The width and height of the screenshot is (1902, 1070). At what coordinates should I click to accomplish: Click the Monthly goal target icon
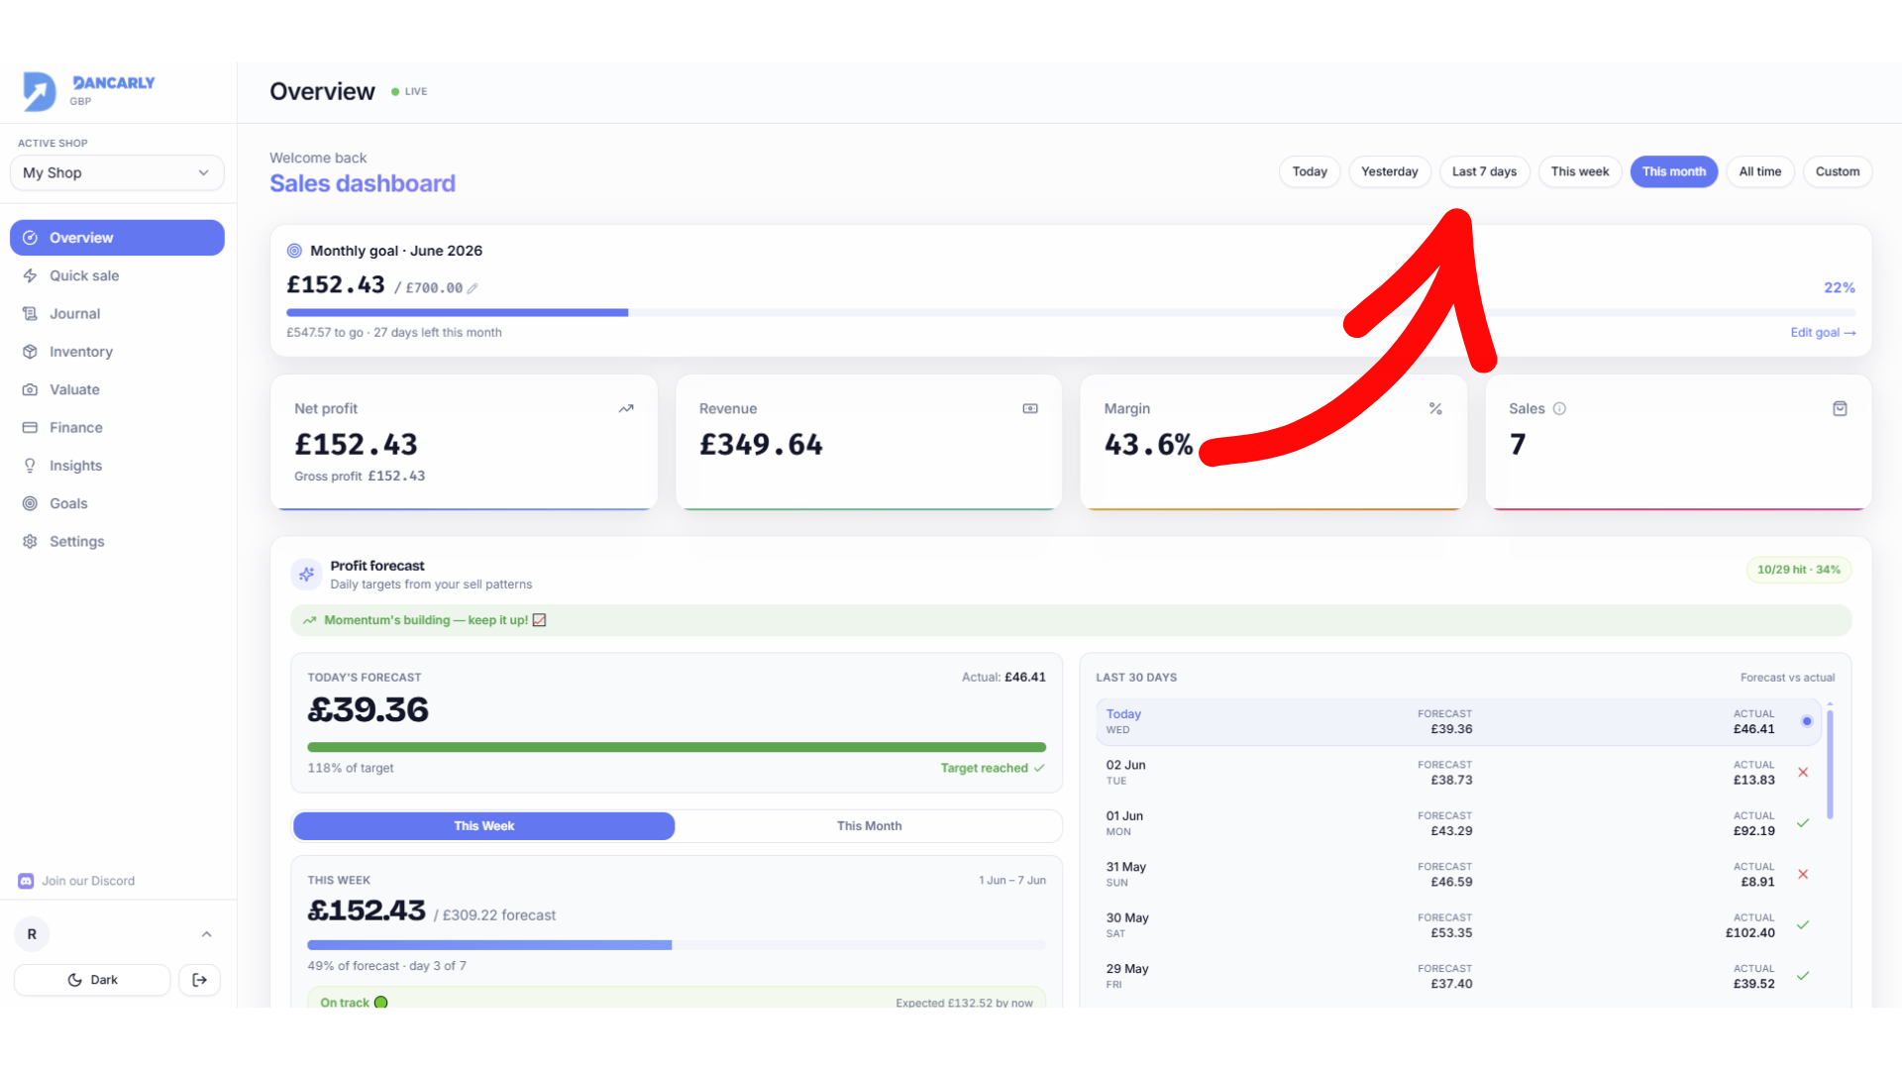pos(294,251)
